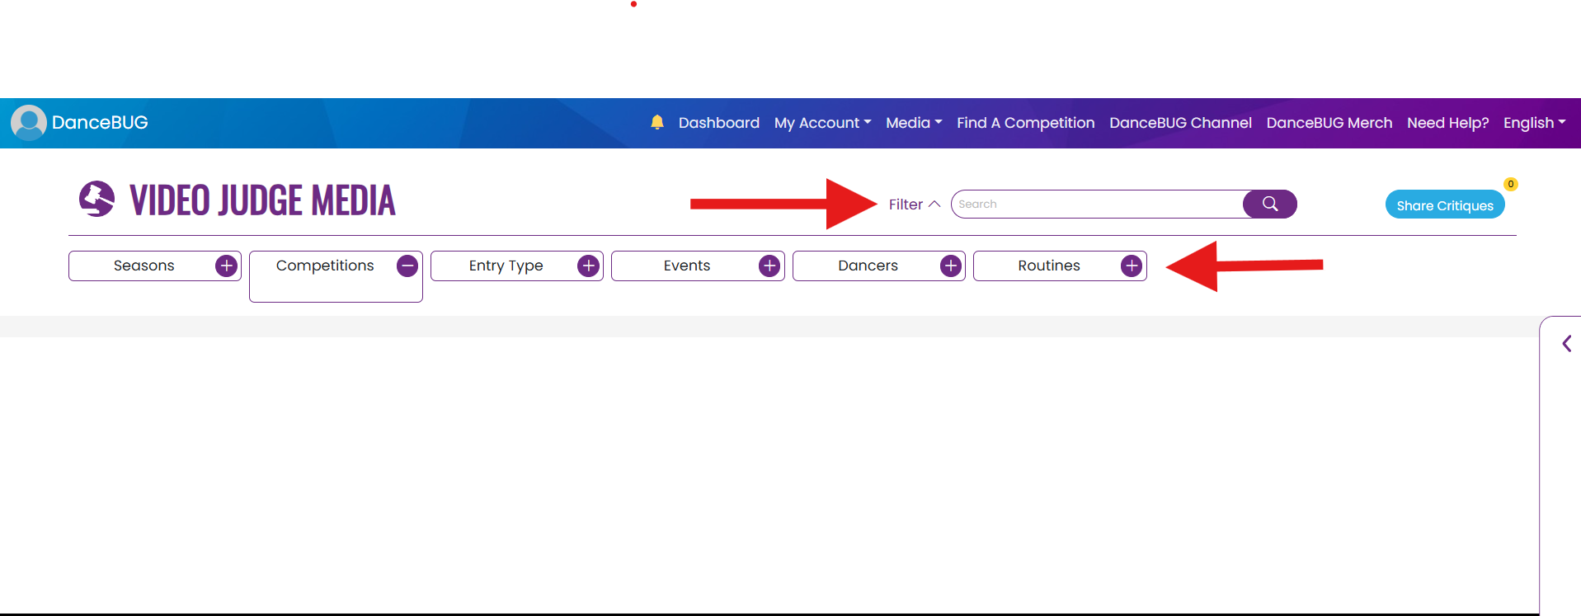Expand the Routines filter plus icon
The image size is (1581, 616).
point(1132,266)
